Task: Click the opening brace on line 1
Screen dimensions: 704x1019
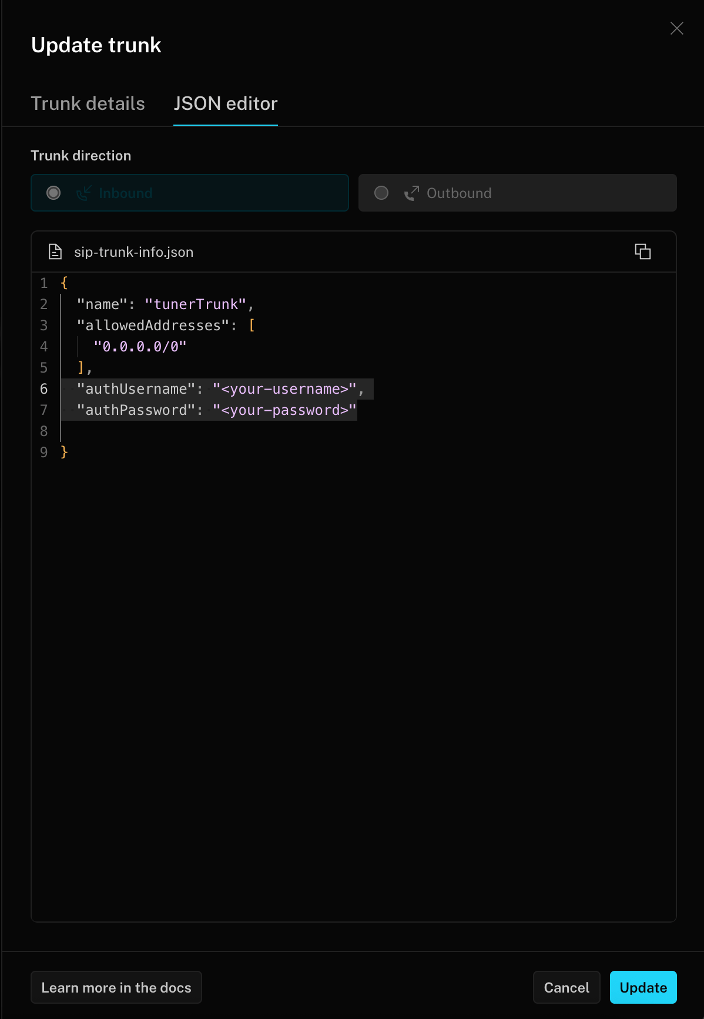Action: 64,283
